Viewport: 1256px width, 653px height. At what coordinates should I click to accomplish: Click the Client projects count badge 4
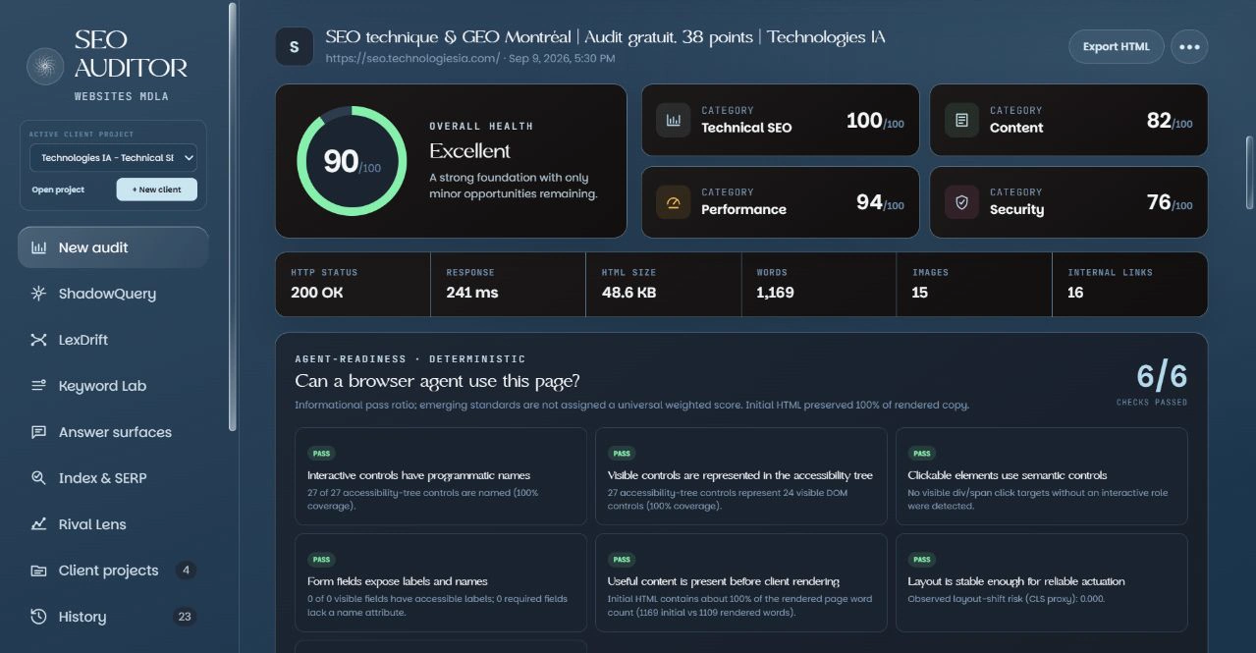click(186, 571)
